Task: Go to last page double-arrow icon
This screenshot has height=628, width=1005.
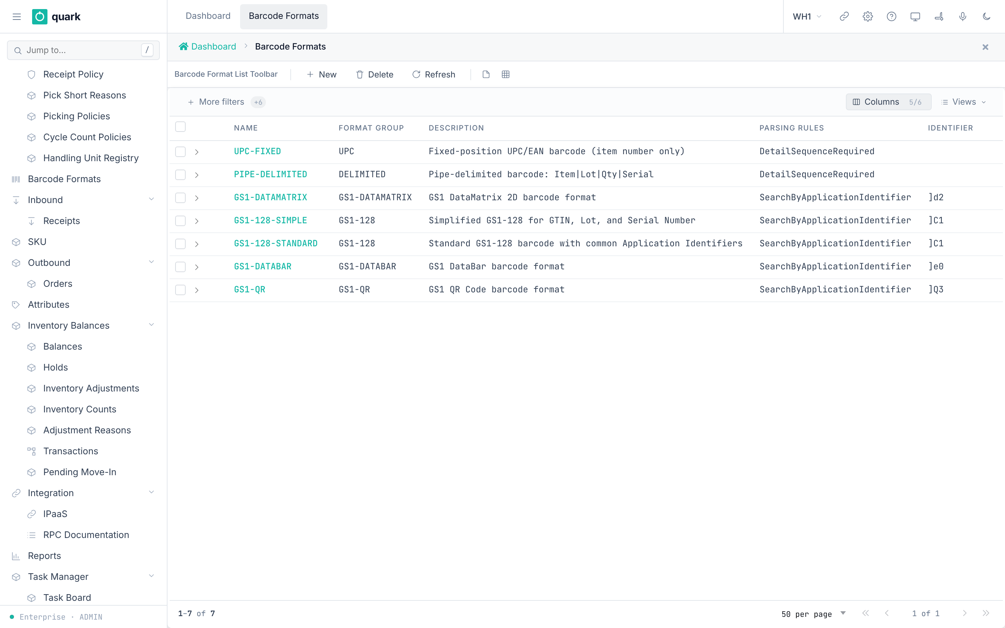Action: [986, 613]
